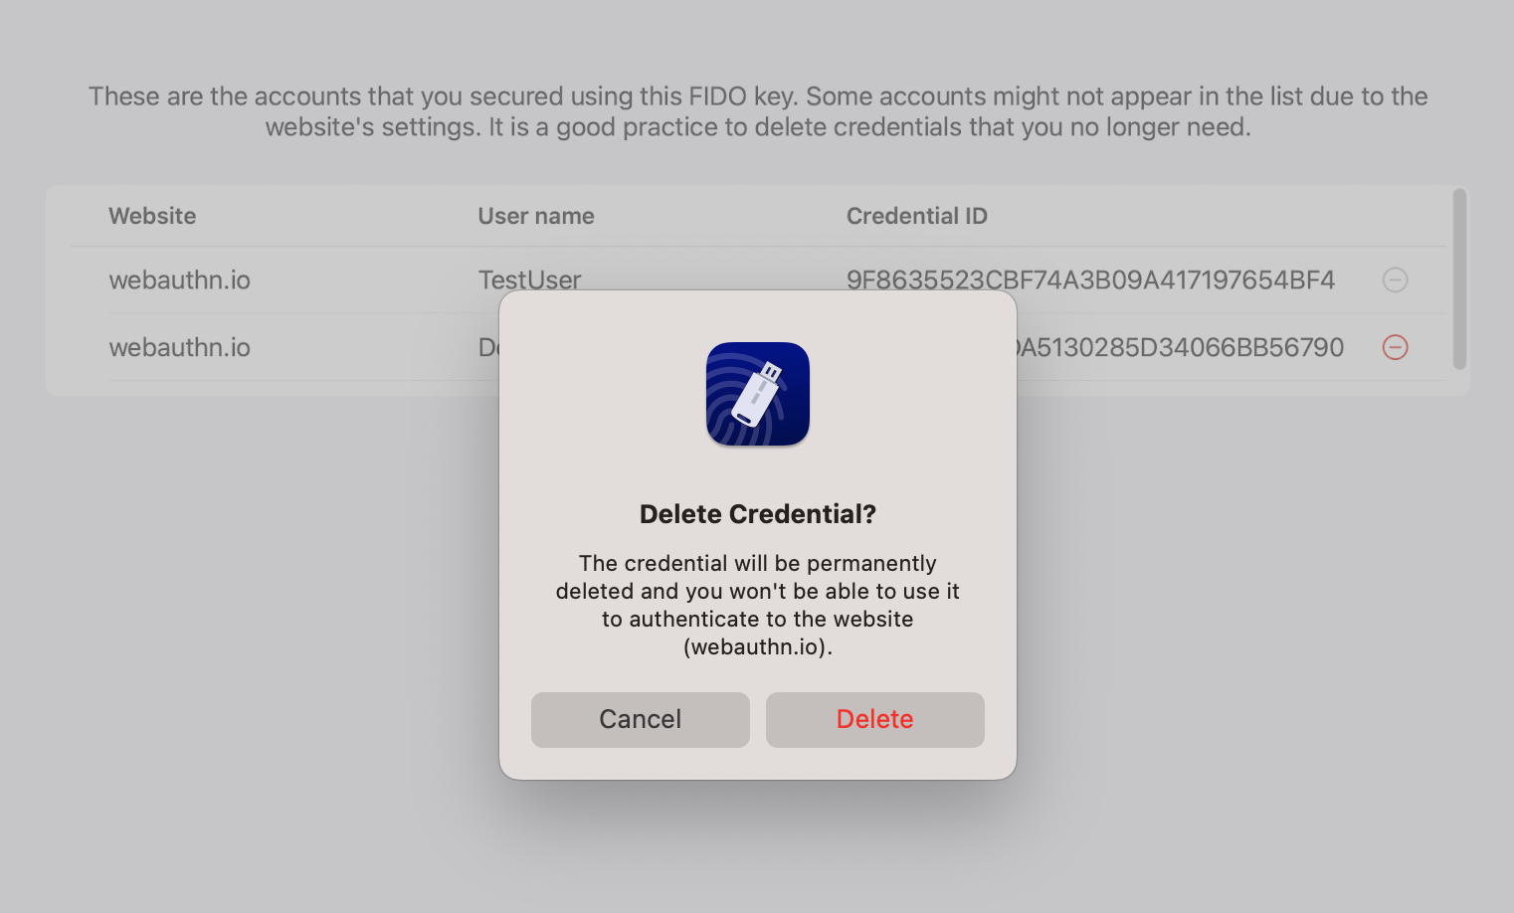Screen dimensions: 1514x913
Task: Click the Credential ID column header
Action: click(x=916, y=216)
